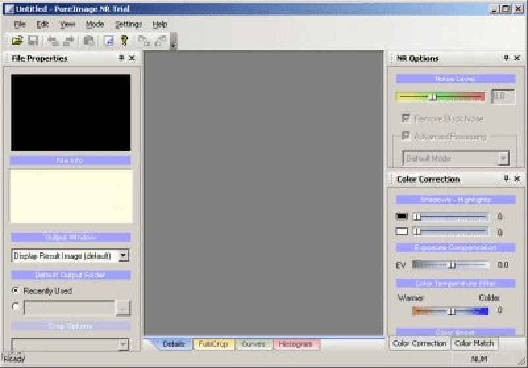Screen dimensions: 528x368
Task: Click the last grayed toolbar icon before overflow
Action: 160,41
